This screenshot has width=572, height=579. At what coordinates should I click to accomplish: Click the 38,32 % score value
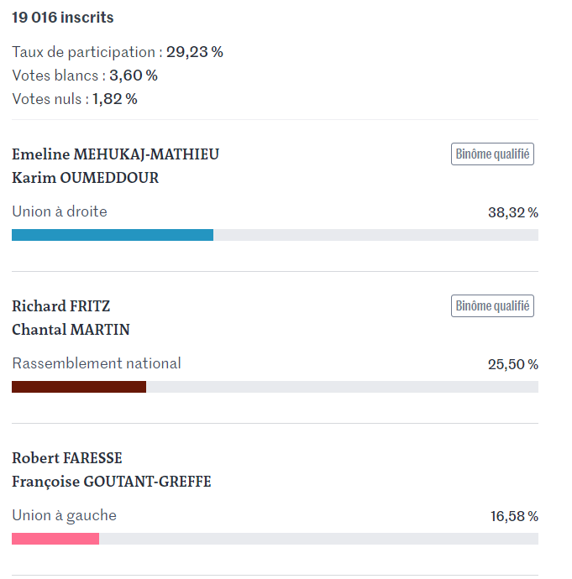(x=513, y=212)
